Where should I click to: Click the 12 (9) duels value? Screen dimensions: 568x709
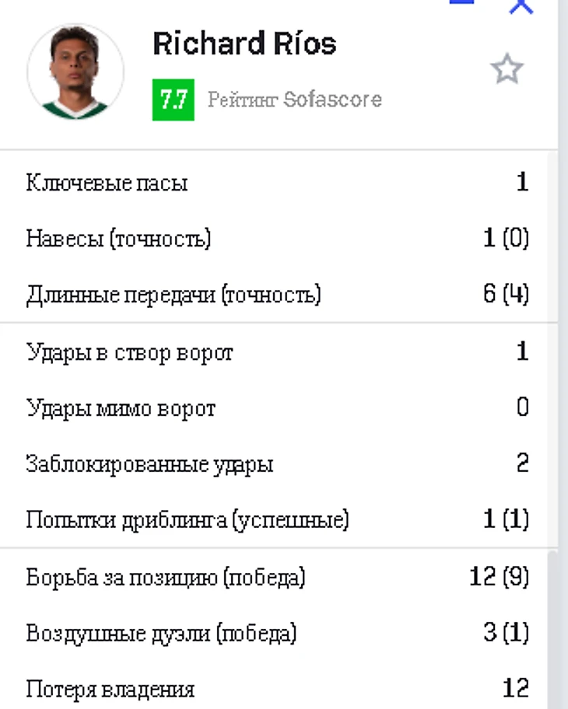[x=500, y=577]
